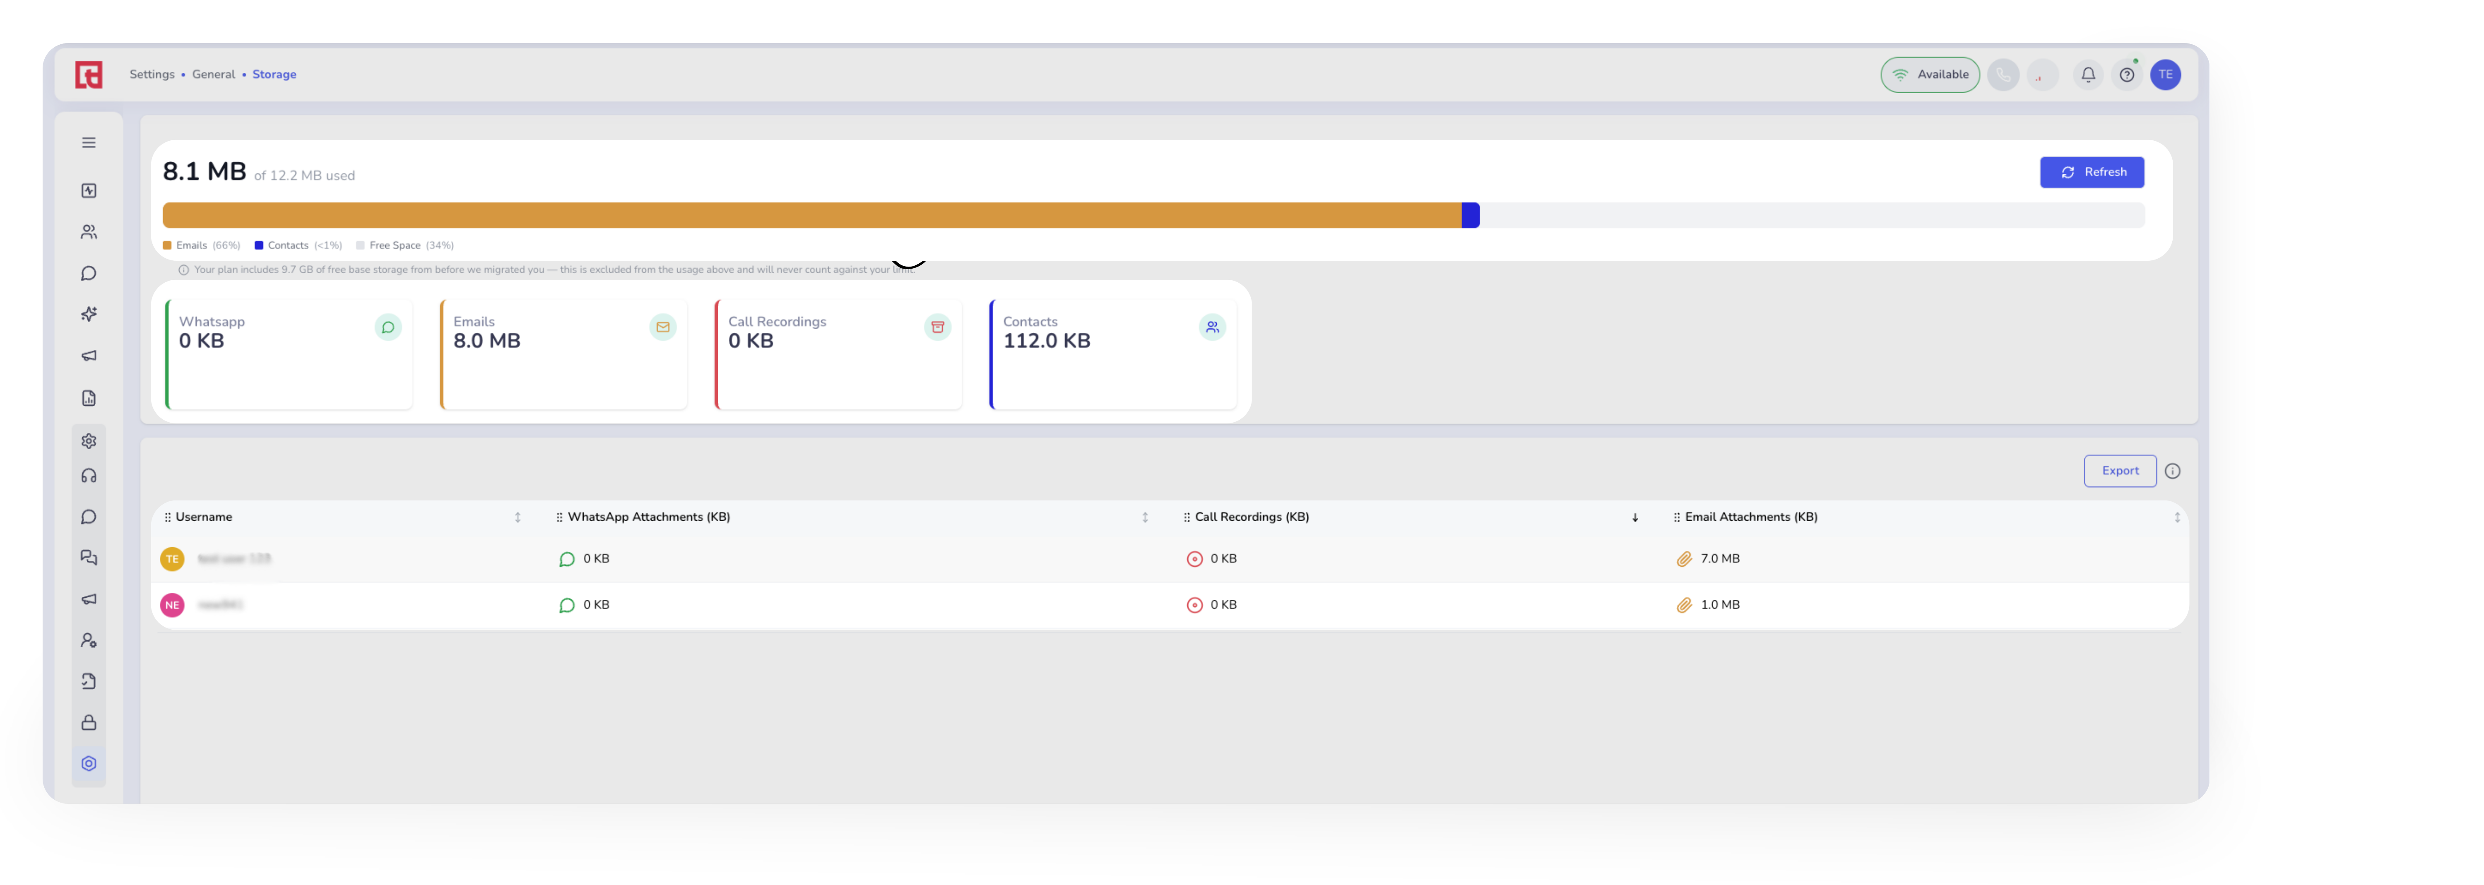The height and width of the screenshot is (885, 2484).
Task: Open the activity dashboard sidebar icon
Action: pyautogui.click(x=89, y=191)
